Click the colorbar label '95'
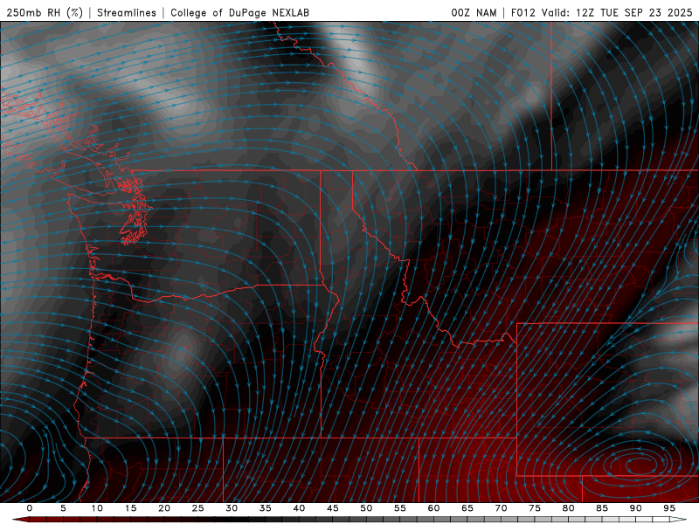The height and width of the screenshot is (524, 699). pyautogui.click(x=669, y=508)
